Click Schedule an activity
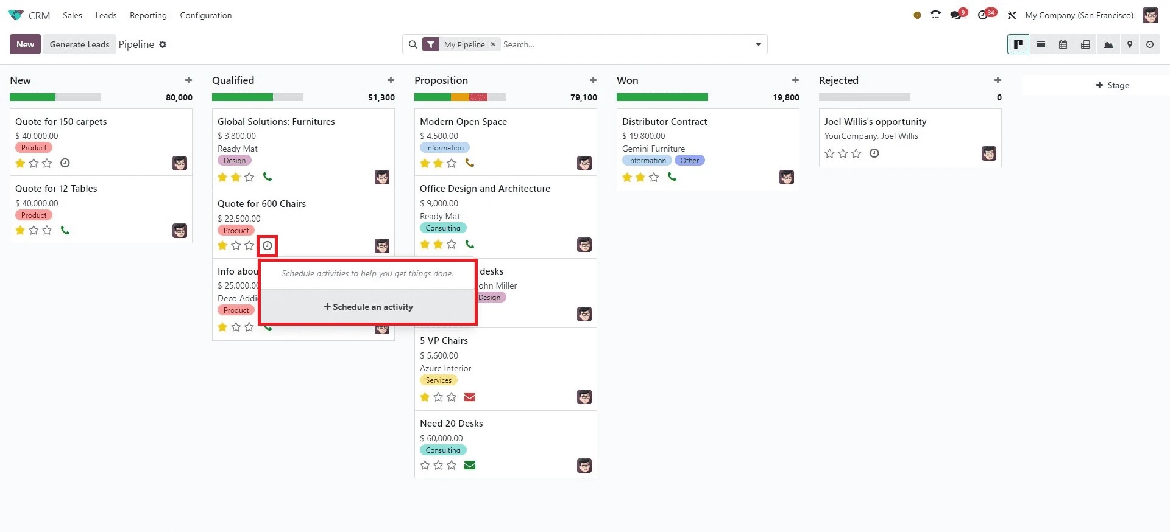Image resolution: width=1170 pixels, height=532 pixels. tap(368, 307)
